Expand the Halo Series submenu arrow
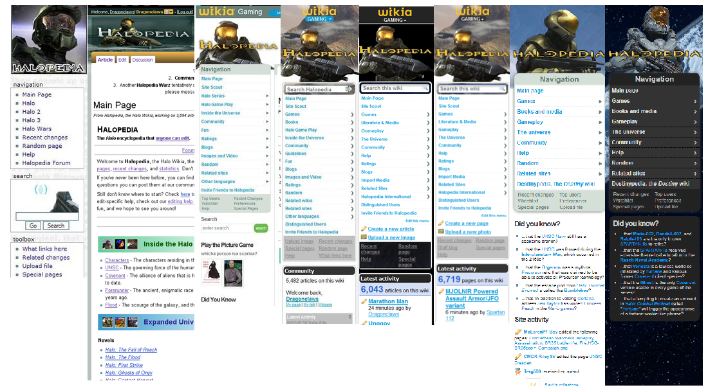Viewport: 708px width, 392px height. (267, 96)
